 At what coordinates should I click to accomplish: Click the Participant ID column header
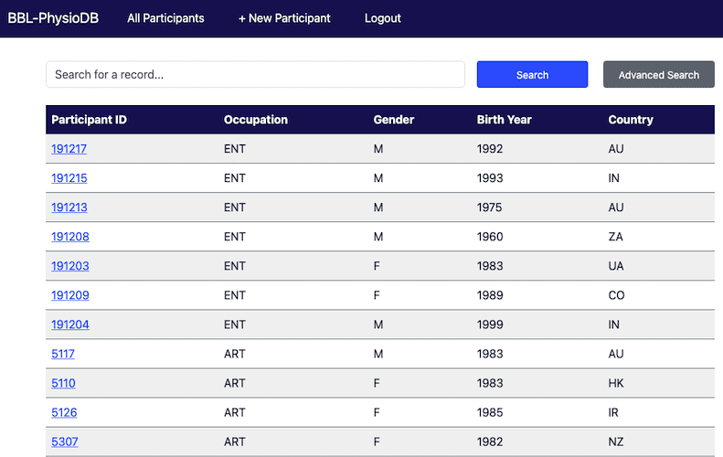pos(89,120)
